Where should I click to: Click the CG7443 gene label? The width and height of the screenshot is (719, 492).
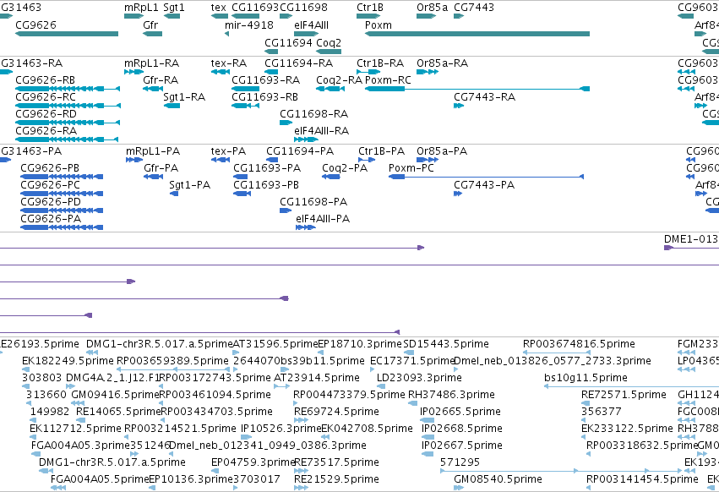tap(474, 8)
